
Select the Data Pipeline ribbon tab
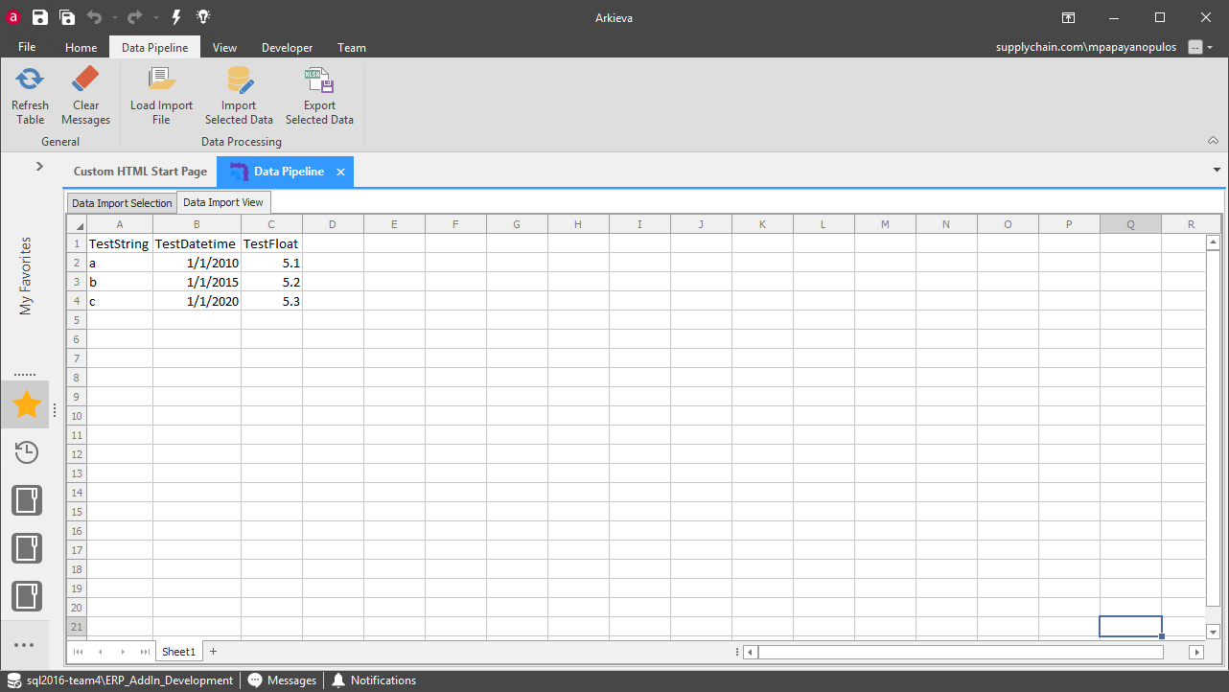[154, 47]
